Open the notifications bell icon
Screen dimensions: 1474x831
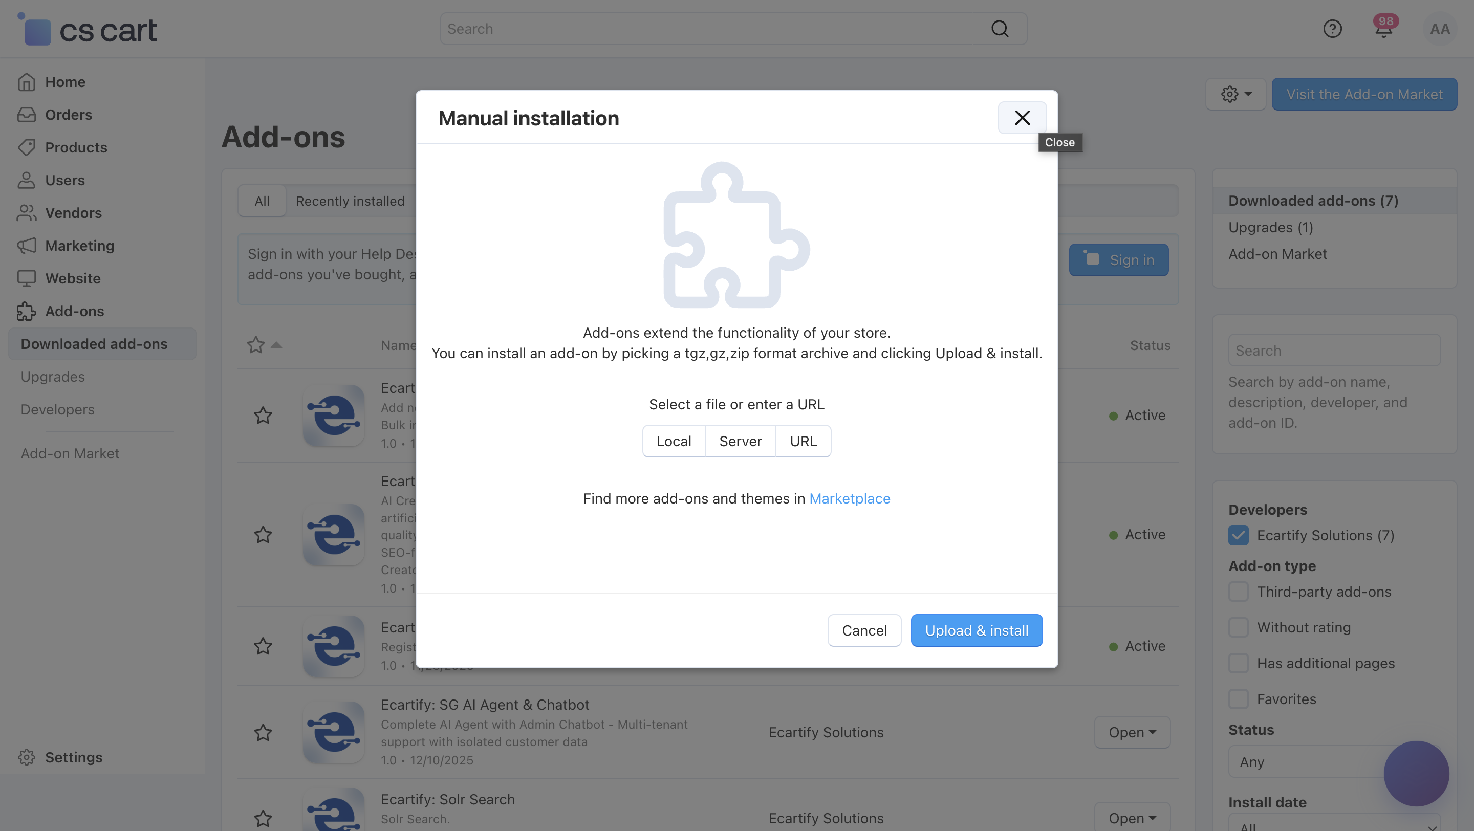pos(1383,29)
